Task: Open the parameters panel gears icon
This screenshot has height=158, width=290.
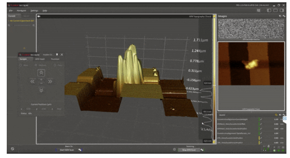Action: point(284,115)
